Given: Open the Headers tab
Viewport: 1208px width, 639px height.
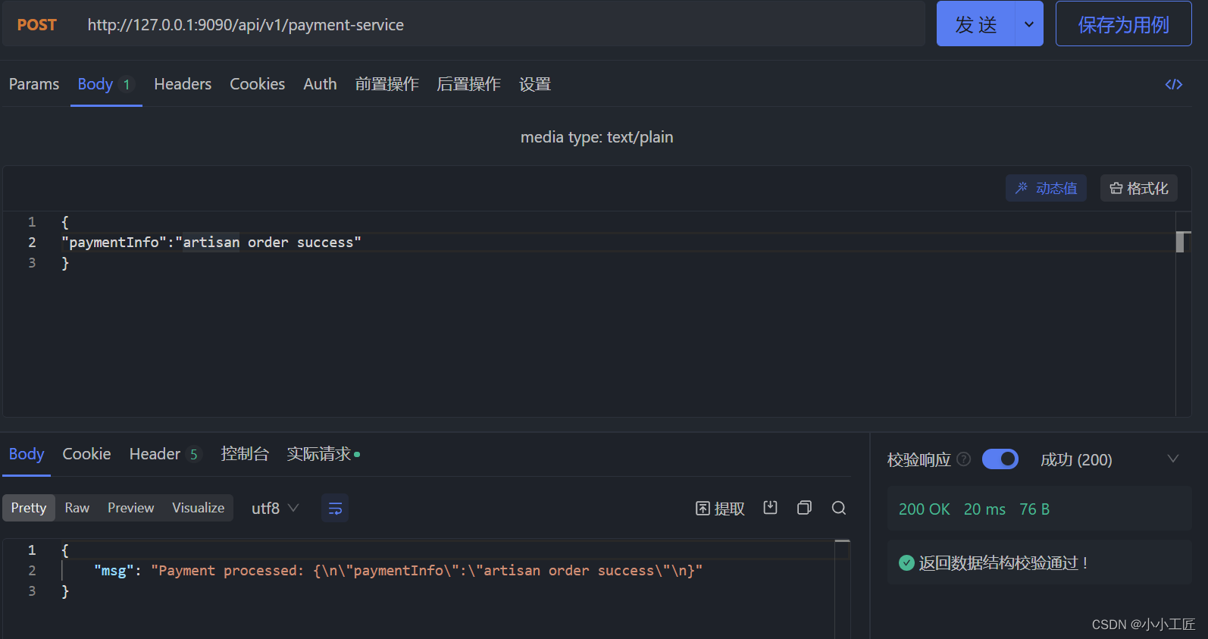Looking at the screenshot, I should point(183,84).
